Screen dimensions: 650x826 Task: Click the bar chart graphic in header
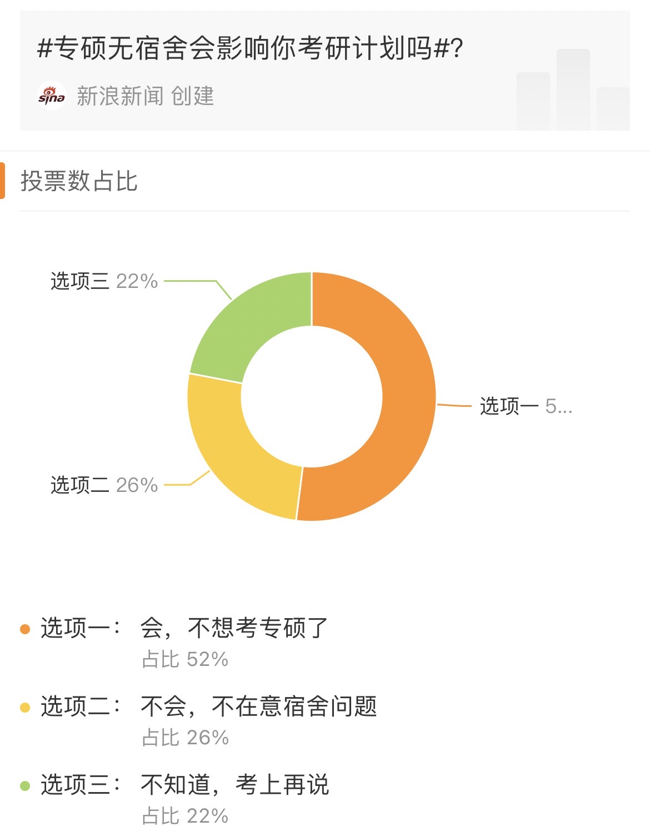click(573, 89)
